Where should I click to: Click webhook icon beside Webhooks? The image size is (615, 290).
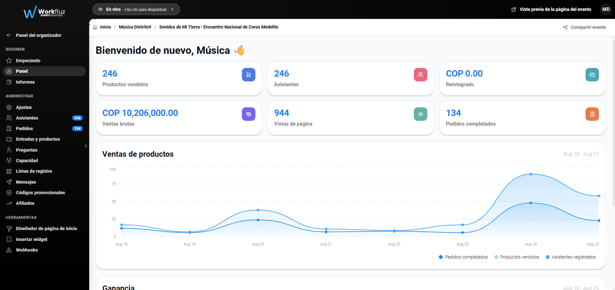(9, 250)
